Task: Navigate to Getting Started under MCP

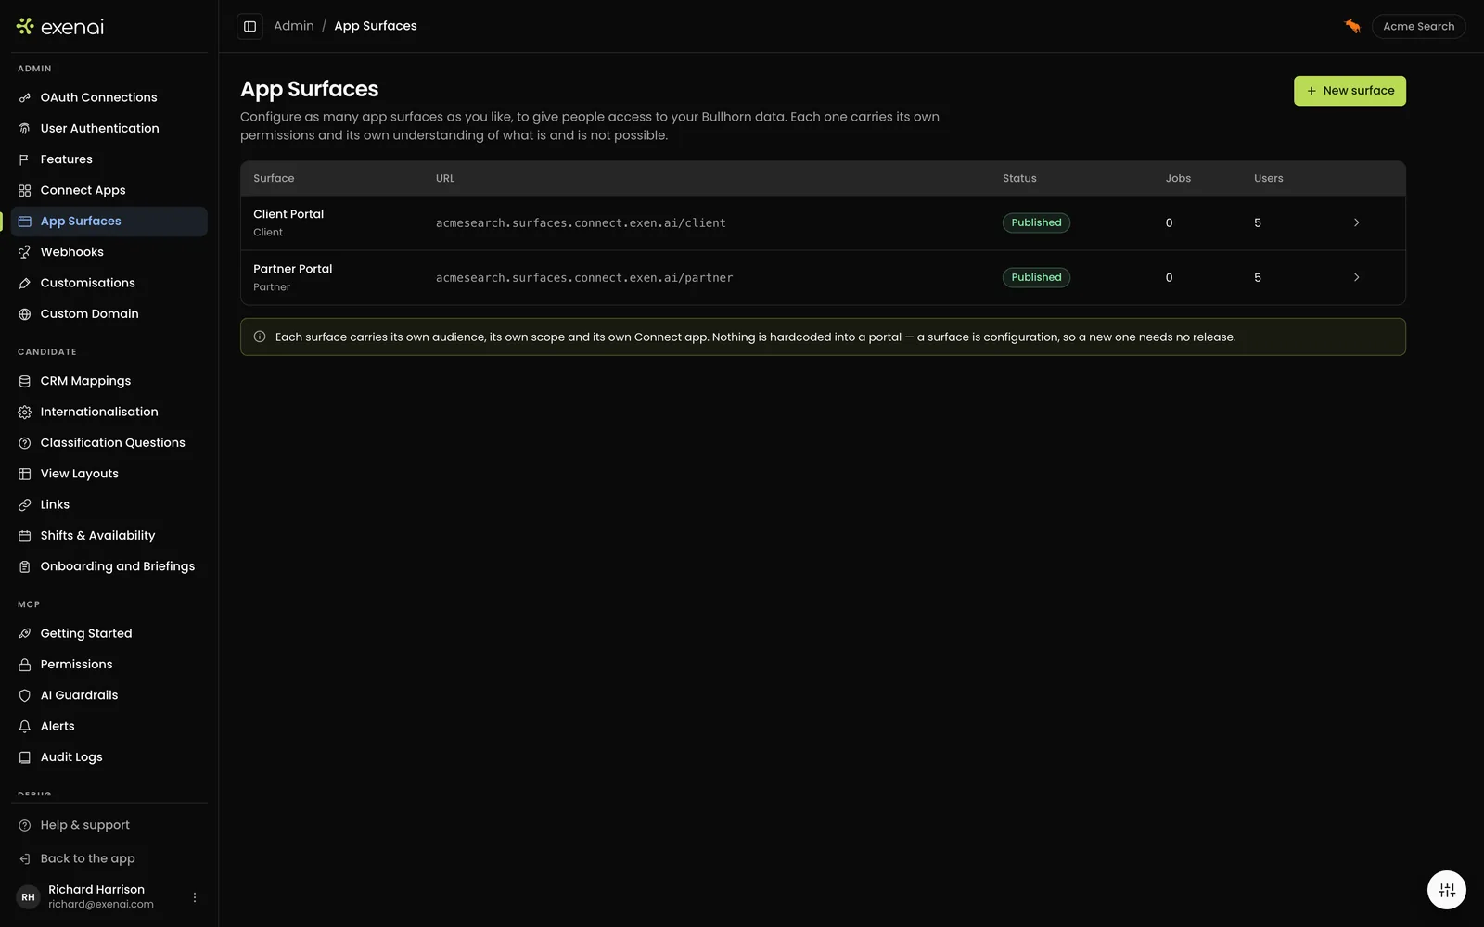Action: [x=109, y=633]
